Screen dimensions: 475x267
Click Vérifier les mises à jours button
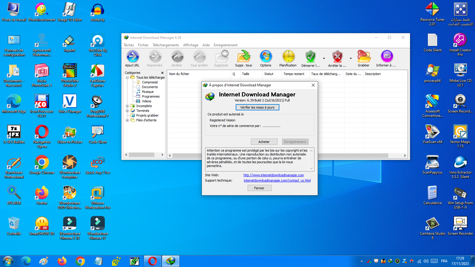[x=257, y=107]
